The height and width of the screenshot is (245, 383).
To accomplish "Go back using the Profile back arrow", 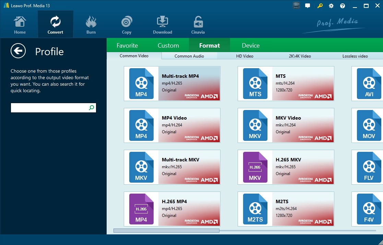I will pyautogui.click(x=18, y=51).
